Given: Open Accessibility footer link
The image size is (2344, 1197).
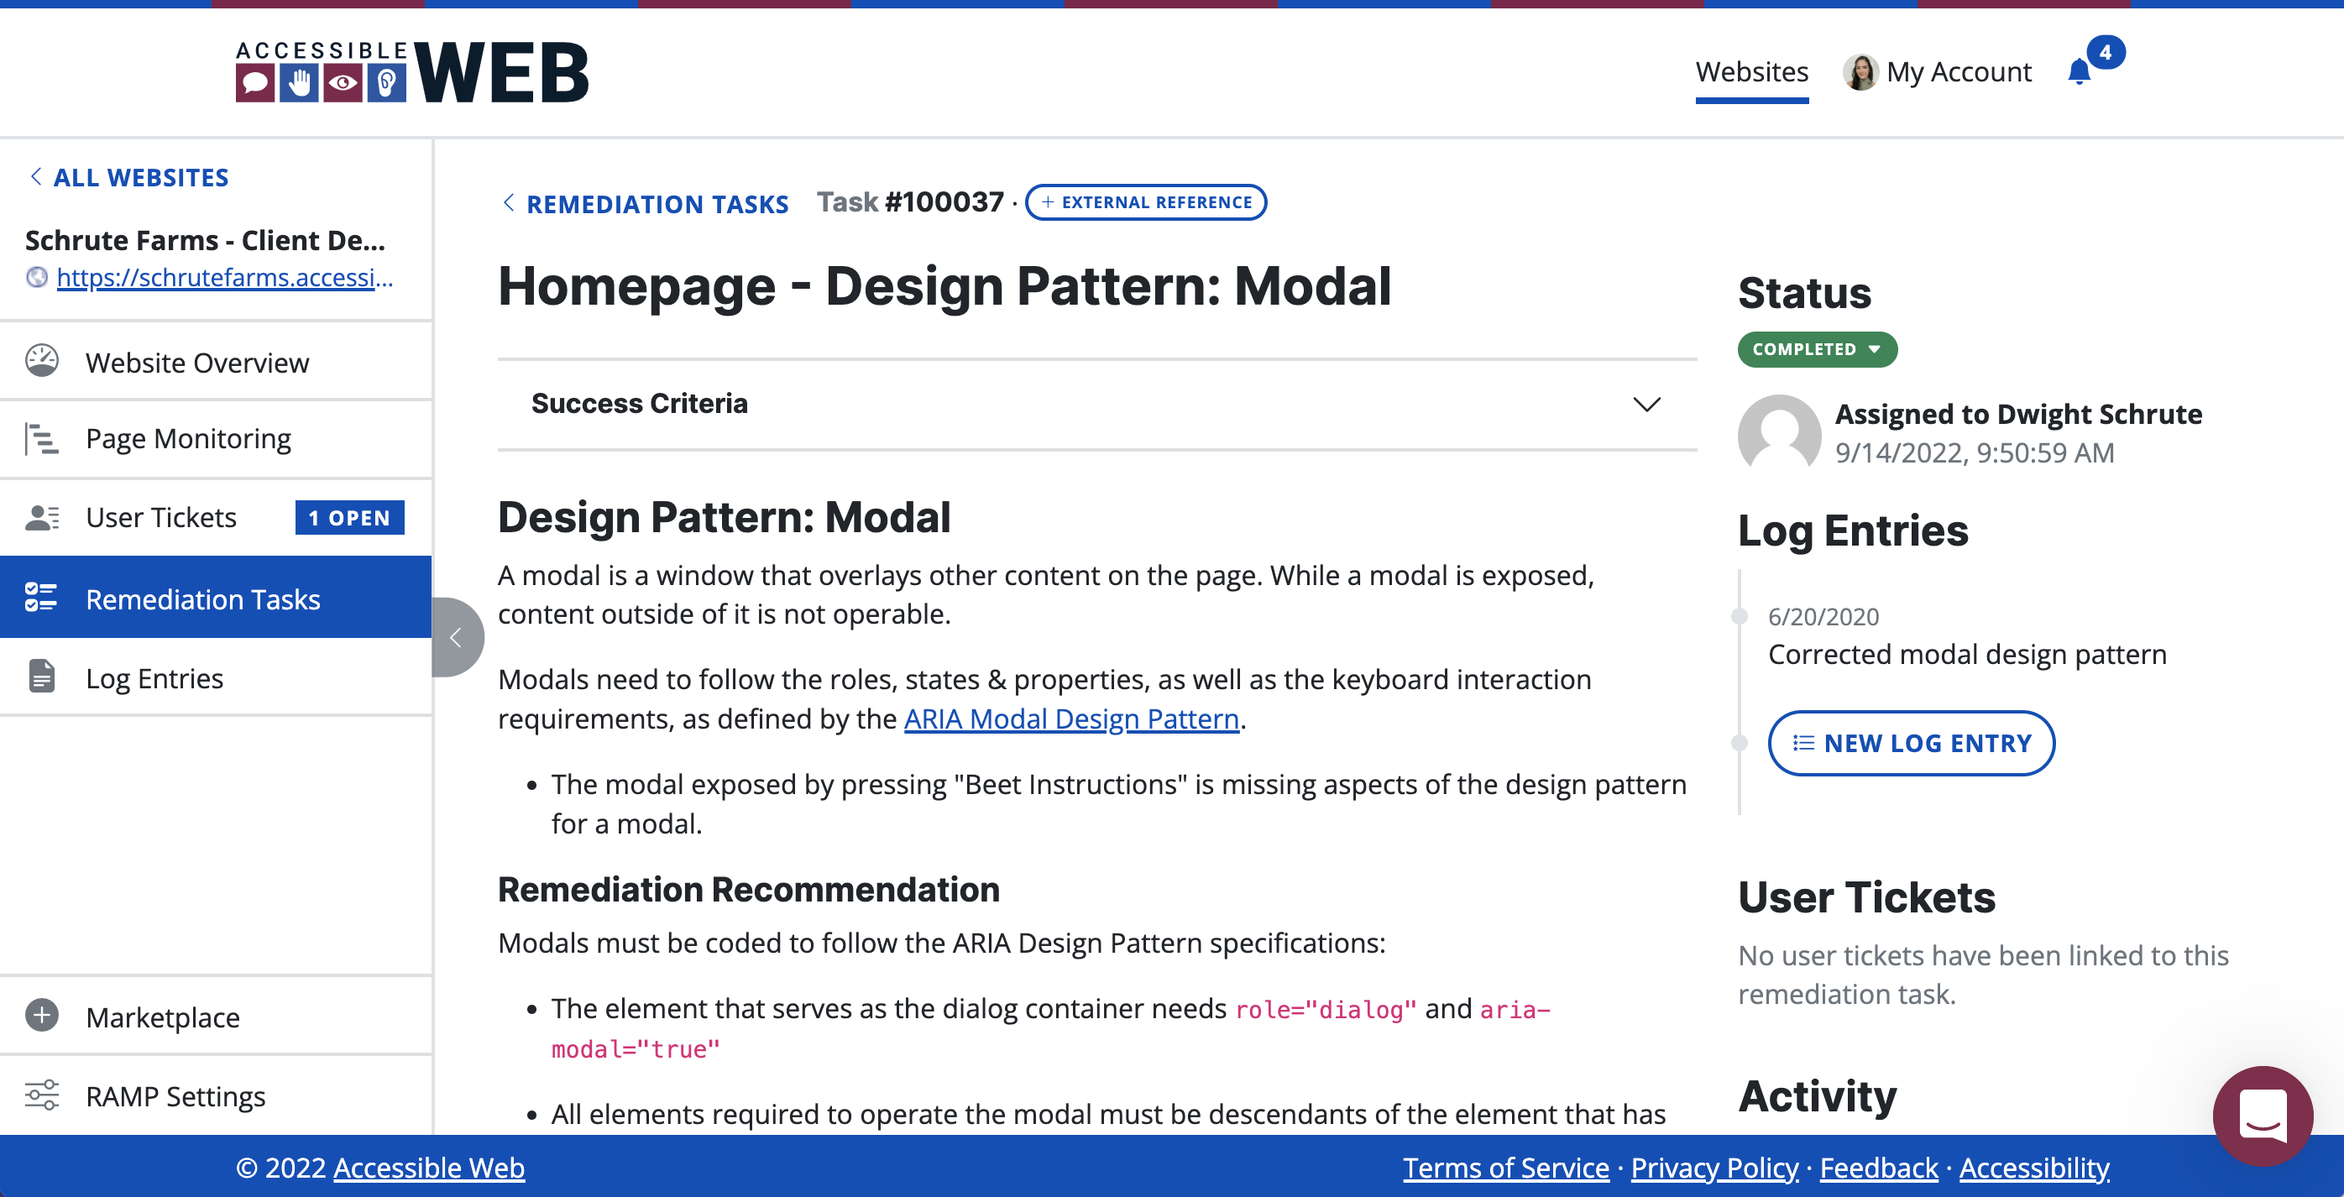Looking at the screenshot, I should pos(2033,1167).
